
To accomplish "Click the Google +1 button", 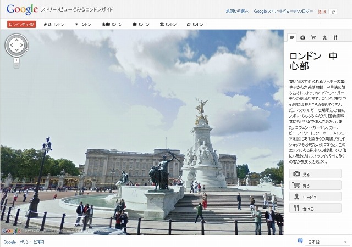I will 323,12.
